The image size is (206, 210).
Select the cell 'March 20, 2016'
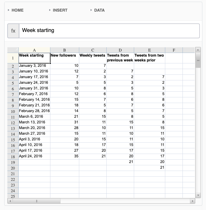pyautogui.click(x=35, y=128)
